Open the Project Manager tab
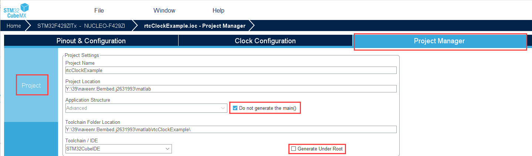 (x=439, y=41)
